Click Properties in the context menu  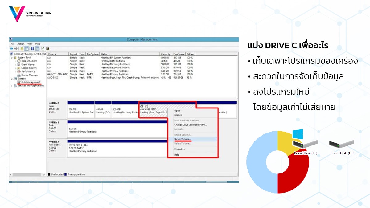[179, 149]
